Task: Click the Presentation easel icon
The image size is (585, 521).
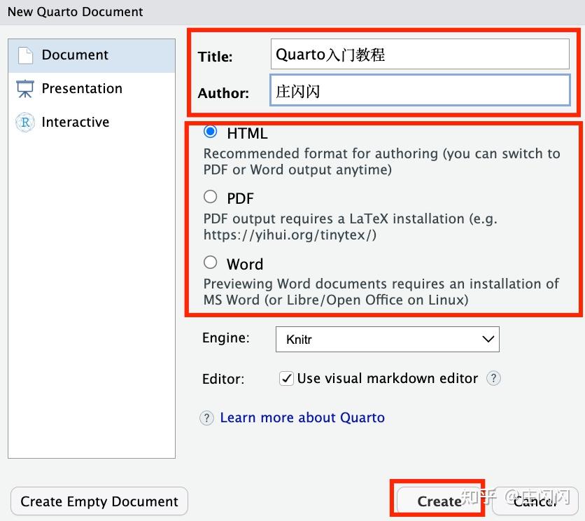Action: pyautogui.click(x=25, y=89)
